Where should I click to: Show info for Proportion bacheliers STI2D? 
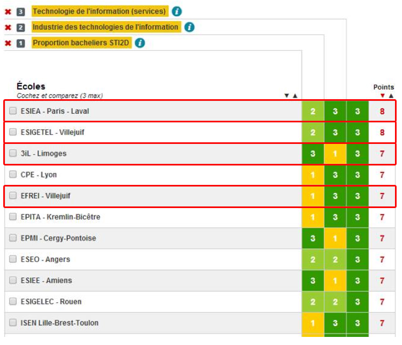coord(140,43)
